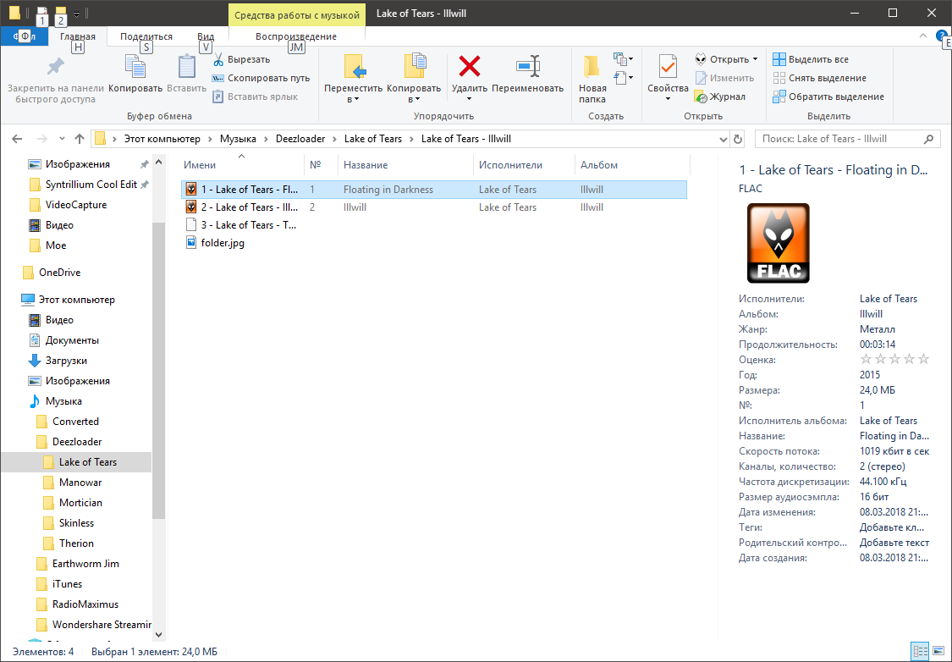The width and height of the screenshot is (952, 662).
Task: Click the search field for Illwill folder
Action: click(x=848, y=139)
